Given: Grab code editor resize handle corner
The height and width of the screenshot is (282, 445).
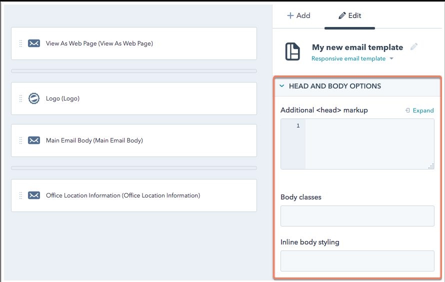Looking at the screenshot, I should 431,166.
